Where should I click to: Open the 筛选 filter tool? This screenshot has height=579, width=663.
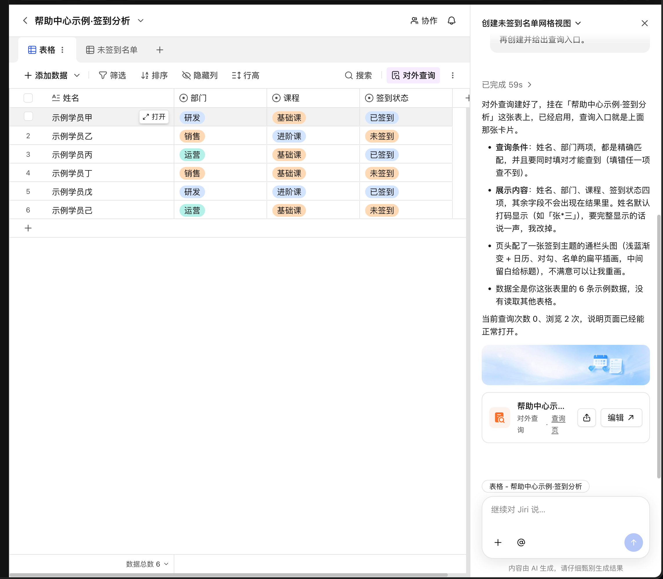pos(112,75)
